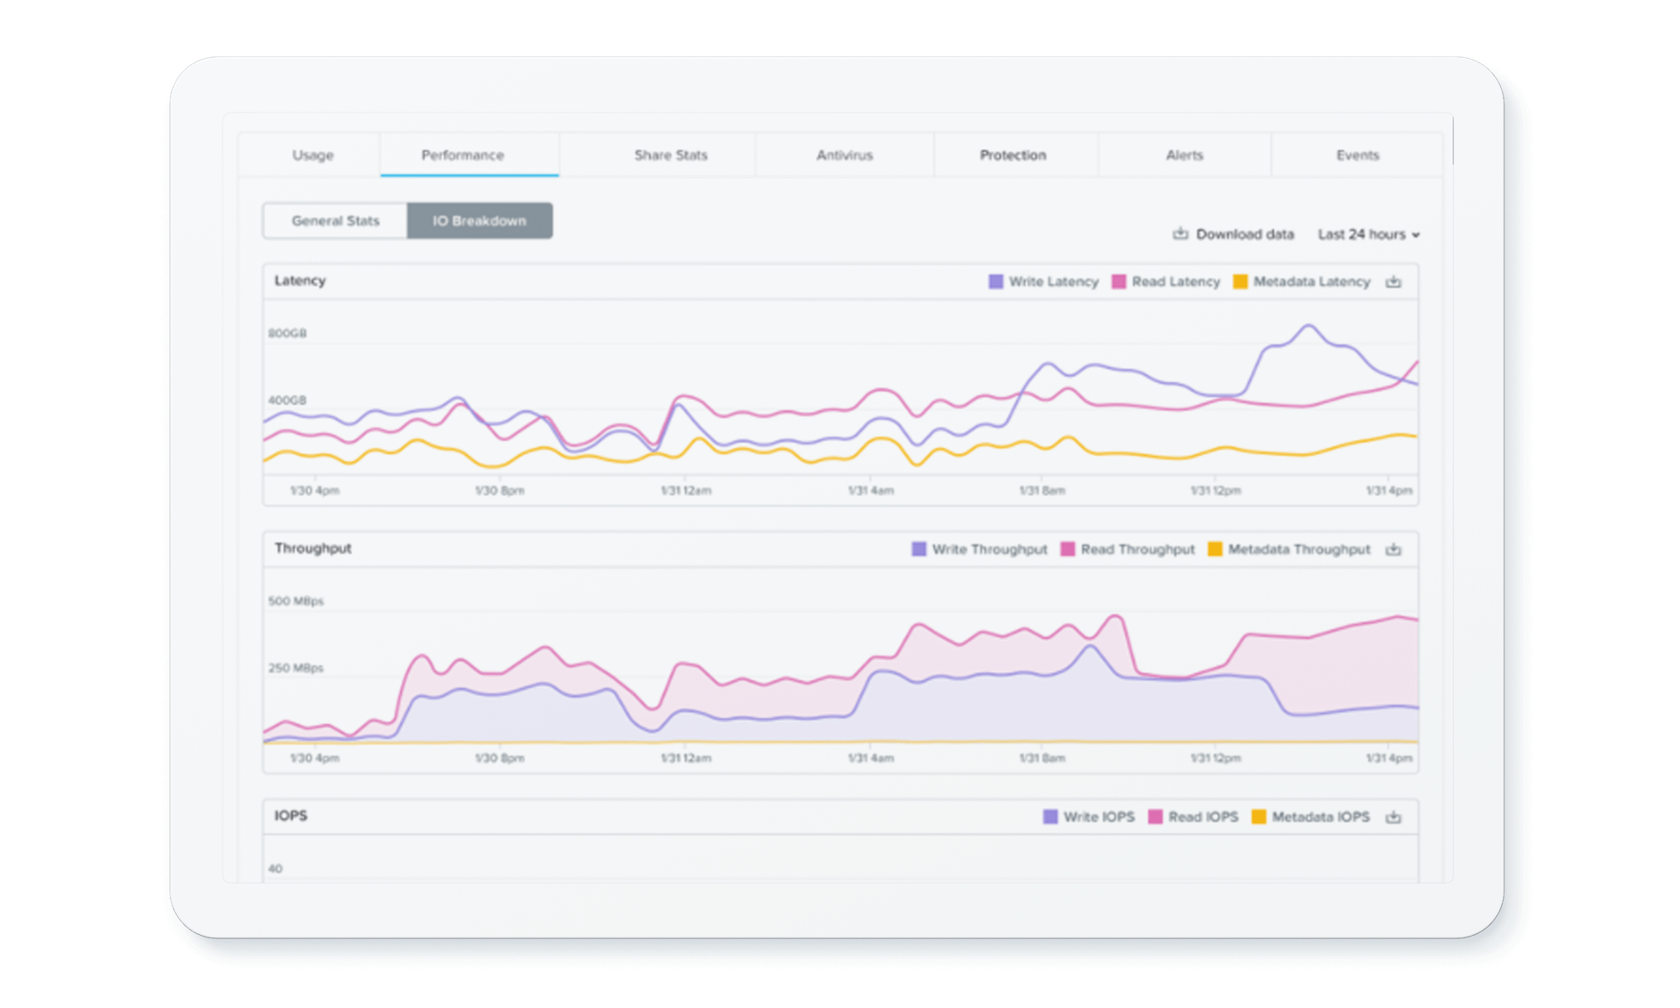Click download icon in Throughput chart header

(x=1394, y=549)
